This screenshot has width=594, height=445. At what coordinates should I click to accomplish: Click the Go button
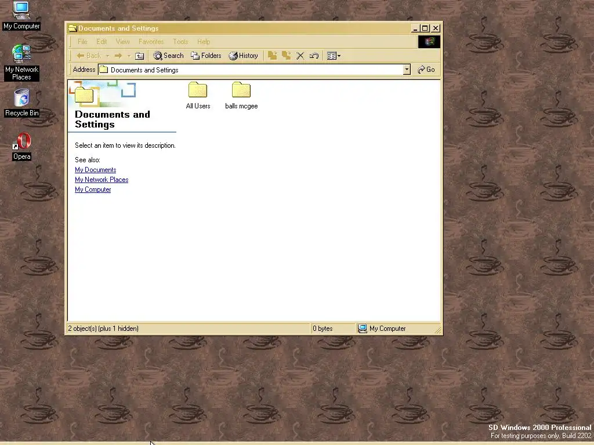point(426,70)
